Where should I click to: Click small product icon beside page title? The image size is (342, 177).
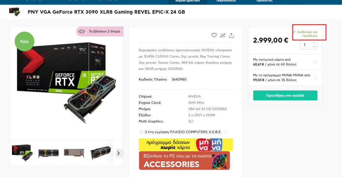click(x=15, y=12)
